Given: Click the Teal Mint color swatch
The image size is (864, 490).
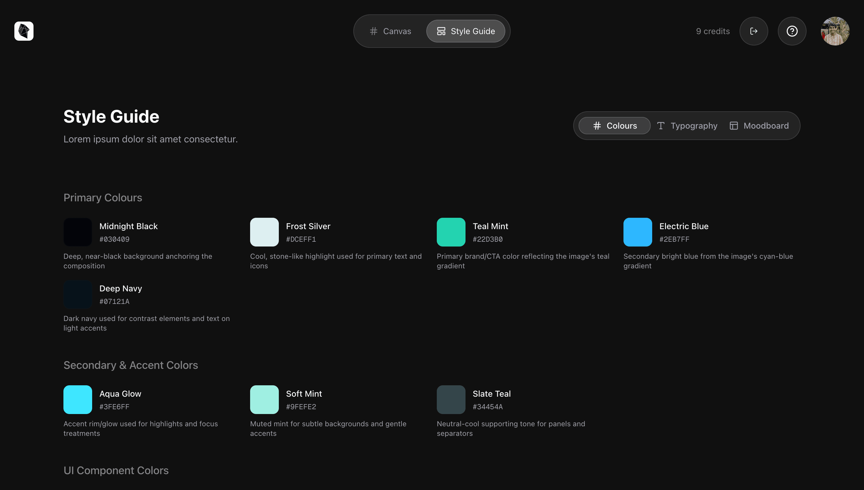Looking at the screenshot, I should click(x=451, y=232).
